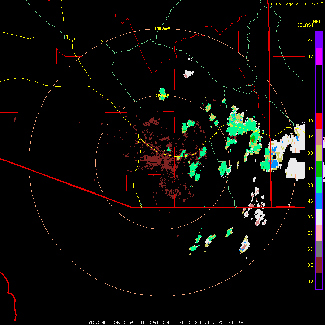Click the WS blue legend swatch

point(319,201)
